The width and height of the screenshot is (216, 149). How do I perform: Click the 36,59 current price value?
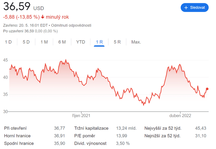pyautogui.click(x=17, y=6)
